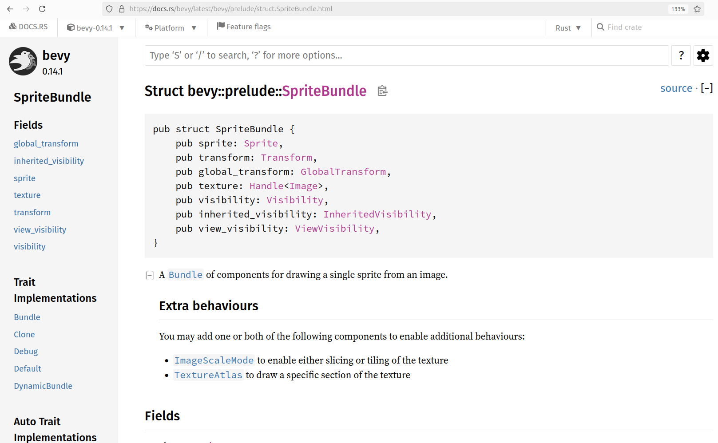Open the Platform dropdown menu
Viewport: 718px width, 443px height.
point(171,28)
